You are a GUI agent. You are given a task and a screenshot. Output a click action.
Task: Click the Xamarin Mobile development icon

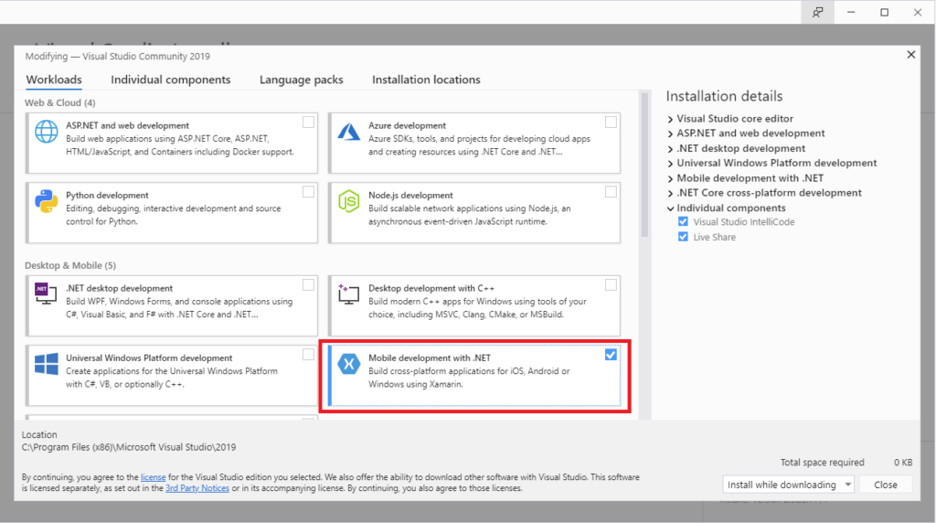click(x=348, y=364)
